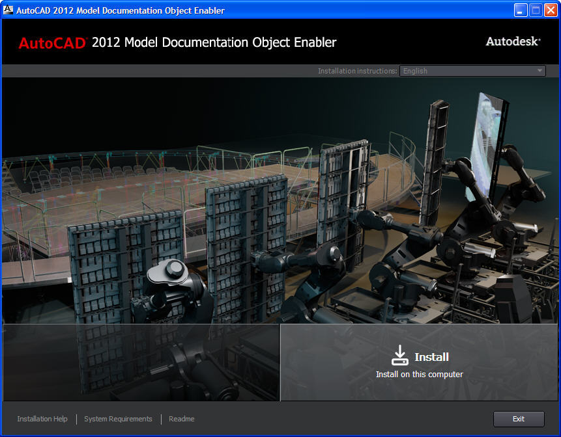Screen dimensions: 561x437
Task: Click '2012 Model Documentation Object Enabler' heading
Action: pos(214,42)
